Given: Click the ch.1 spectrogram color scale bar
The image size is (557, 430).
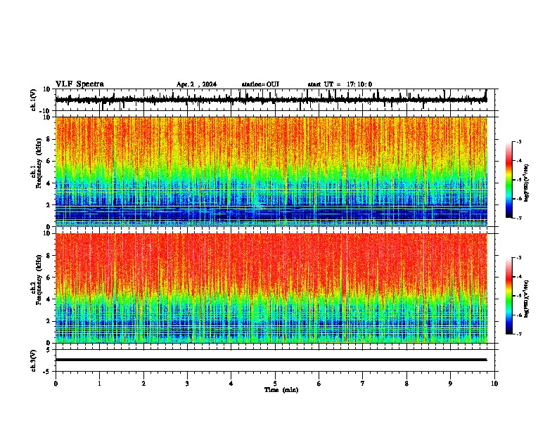Looking at the screenshot, I should coord(509,180).
